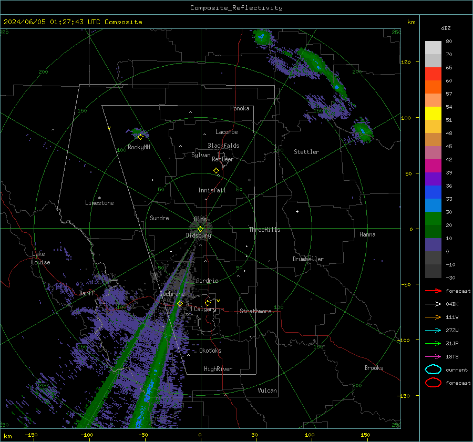The image size is (473, 442).
Task: Click the 2024/06/05 01:27:43 UTC timestamp
Action: click(x=52, y=22)
